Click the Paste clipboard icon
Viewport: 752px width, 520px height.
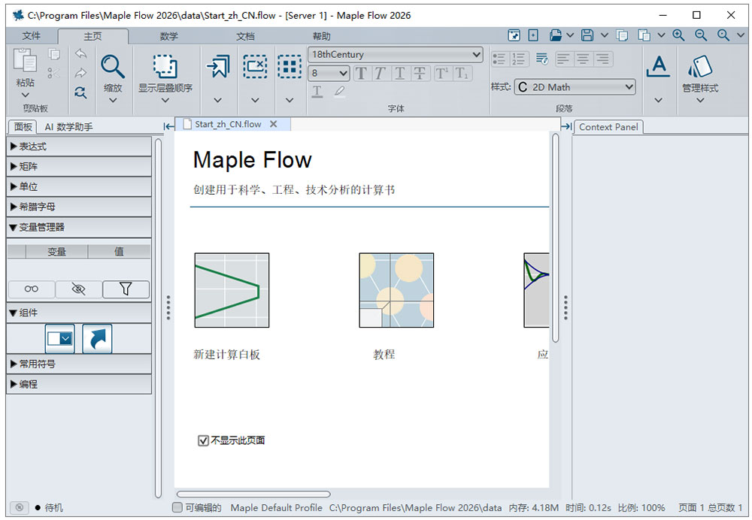(25, 62)
